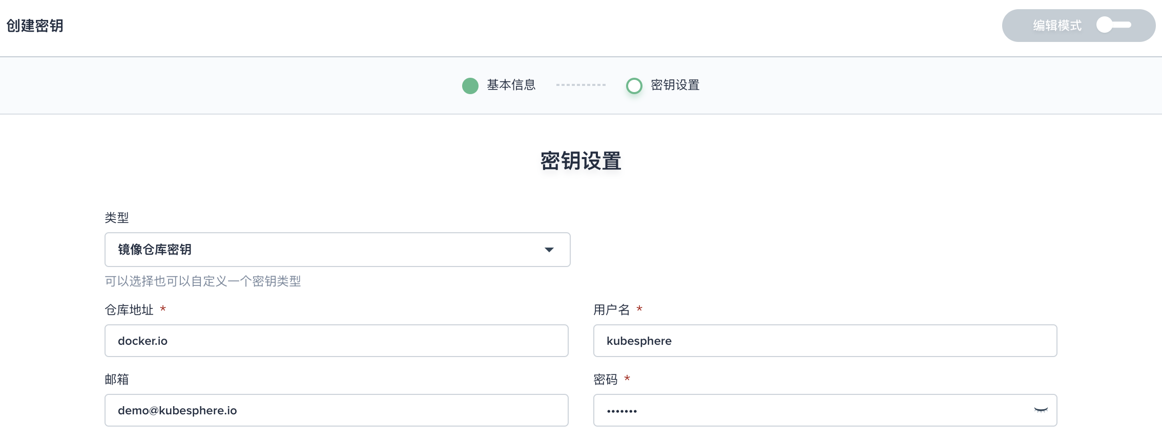Select the 邮箱 field with demo@kubesphere.io
The image size is (1162, 444).
[336, 410]
